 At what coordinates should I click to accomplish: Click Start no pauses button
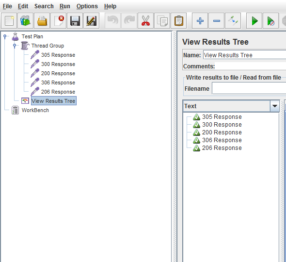point(270,21)
